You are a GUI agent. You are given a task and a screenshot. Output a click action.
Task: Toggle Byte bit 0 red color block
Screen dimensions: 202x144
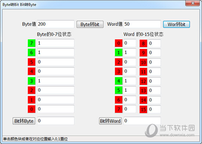pos(32,109)
